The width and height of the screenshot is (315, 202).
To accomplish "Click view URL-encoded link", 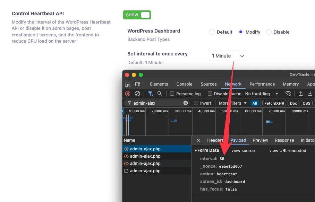I will tap(288, 150).
